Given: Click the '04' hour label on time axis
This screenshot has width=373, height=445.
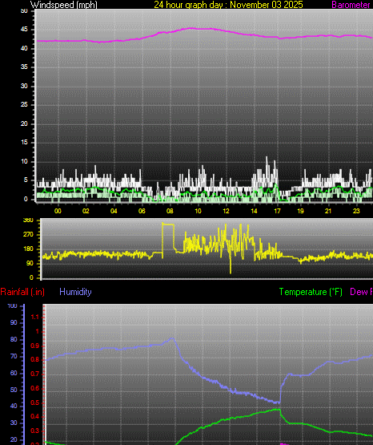Looking at the screenshot, I should click(114, 211).
